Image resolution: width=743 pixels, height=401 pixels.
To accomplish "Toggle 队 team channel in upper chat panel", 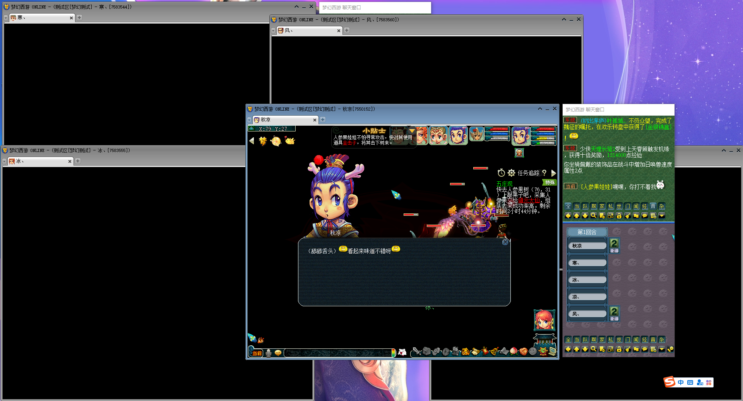I will [x=585, y=206].
